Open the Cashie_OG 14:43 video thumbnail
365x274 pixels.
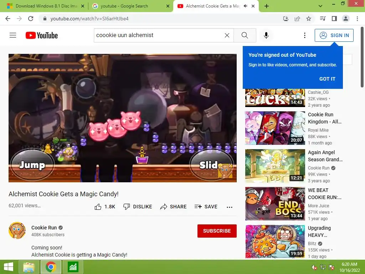275,98
